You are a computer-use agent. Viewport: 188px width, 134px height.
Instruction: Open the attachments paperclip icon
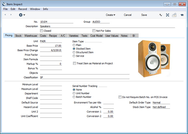tap(174, 15)
